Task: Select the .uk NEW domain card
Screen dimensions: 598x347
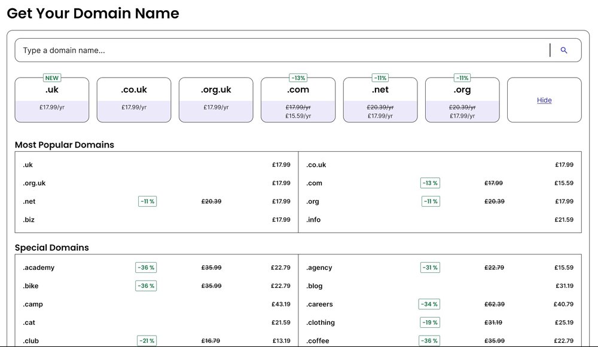Action: point(52,100)
